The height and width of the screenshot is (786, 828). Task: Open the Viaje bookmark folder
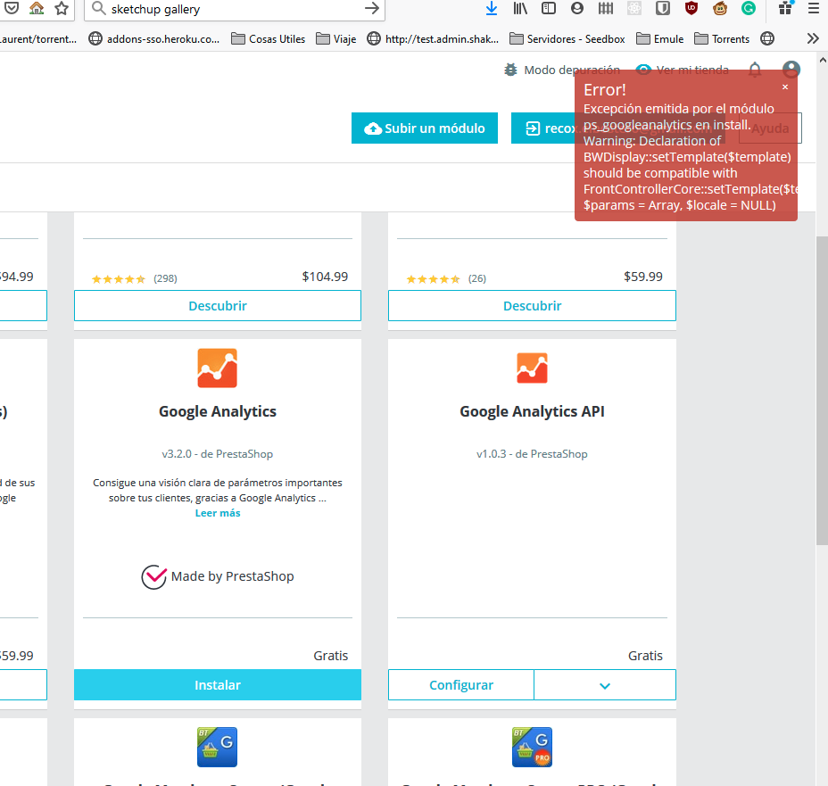point(335,38)
